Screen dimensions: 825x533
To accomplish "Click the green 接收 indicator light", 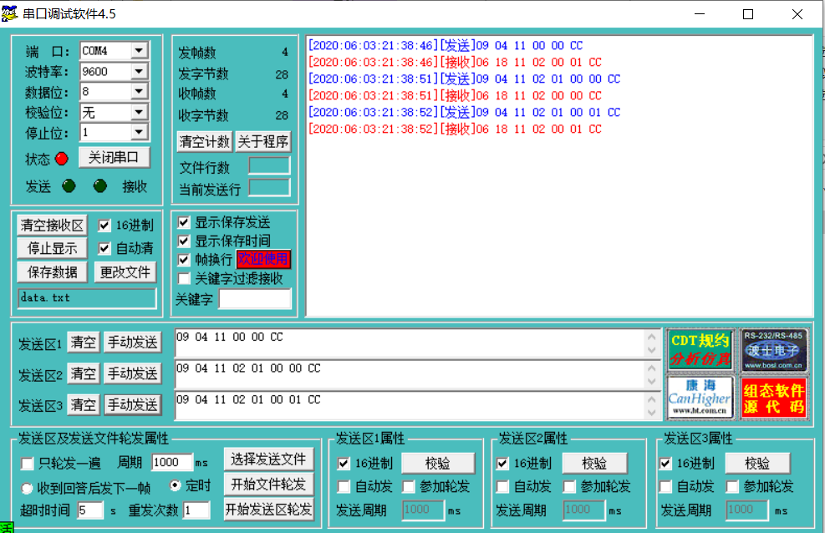I will click(99, 186).
